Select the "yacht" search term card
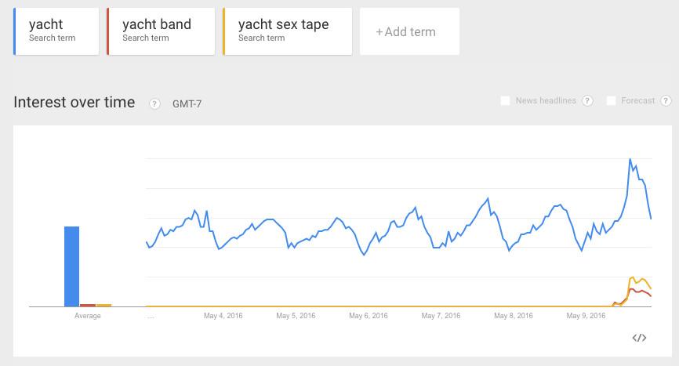The image size is (679, 366). (56, 31)
